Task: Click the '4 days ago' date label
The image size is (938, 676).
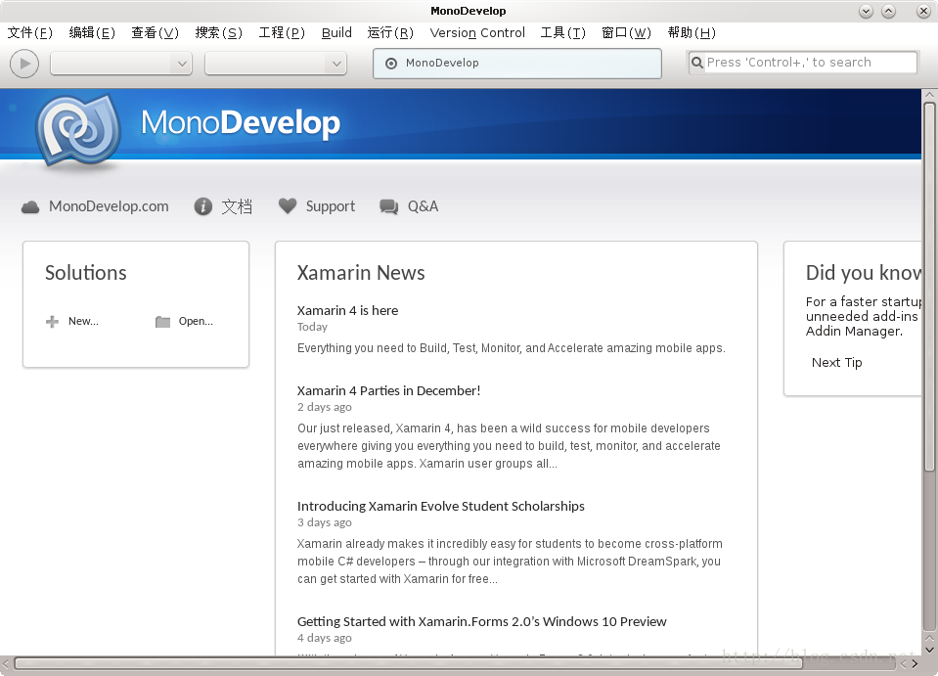Action: 324,638
